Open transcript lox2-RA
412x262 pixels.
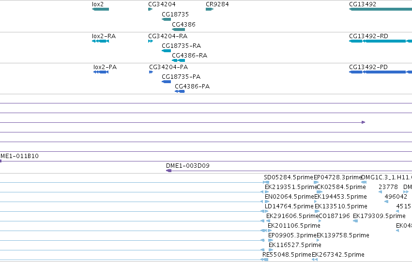[x=100, y=41]
